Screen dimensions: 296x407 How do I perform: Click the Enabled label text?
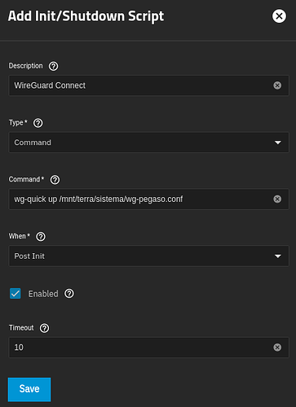click(x=43, y=294)
